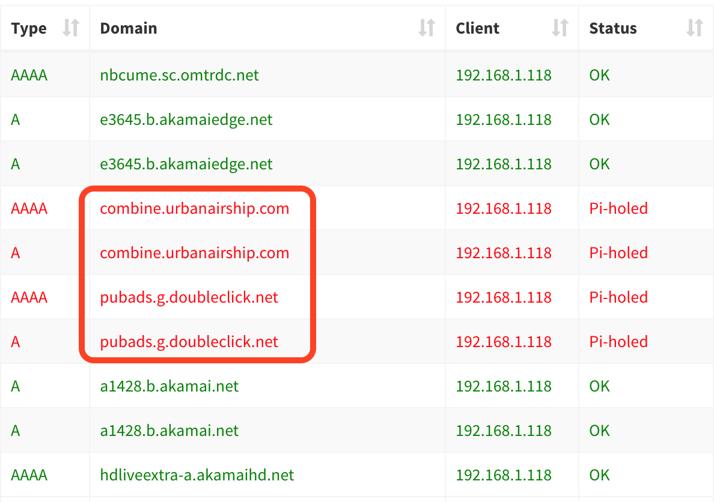This screenshot has height=502, width=714.
Task: Open hdliveextra-a.akamaihd.net domain entry
Action: (x=197, y=475)
